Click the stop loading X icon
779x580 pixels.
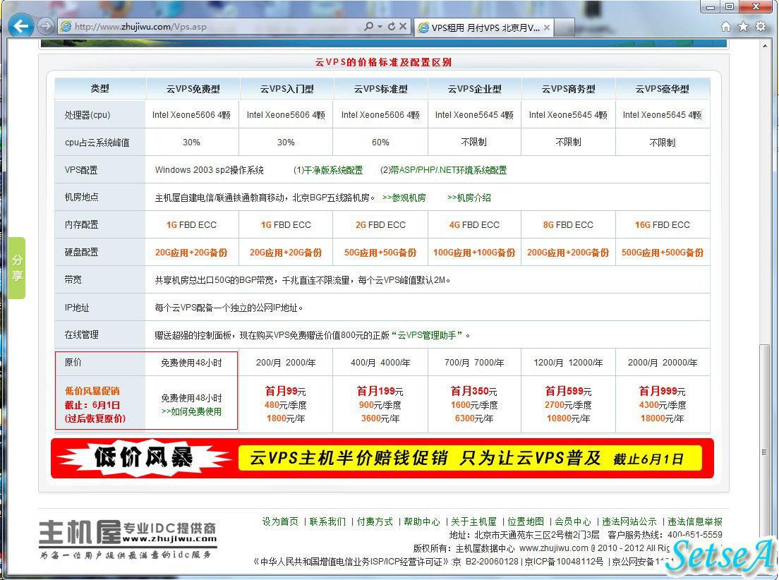[403, 26]
